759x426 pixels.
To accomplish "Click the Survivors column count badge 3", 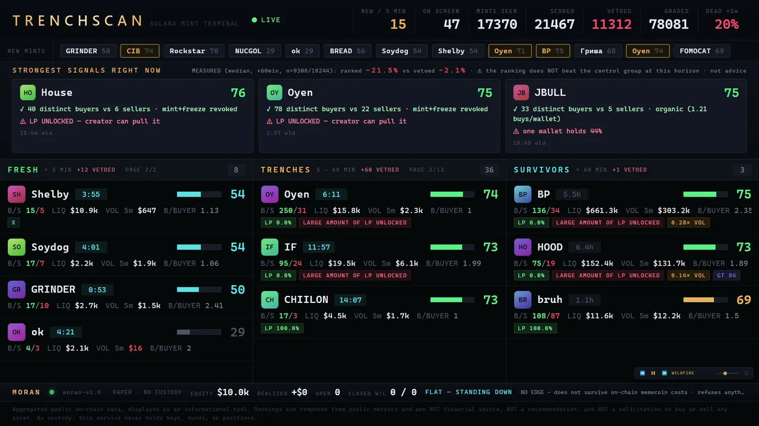I will [x=742, y=170].
